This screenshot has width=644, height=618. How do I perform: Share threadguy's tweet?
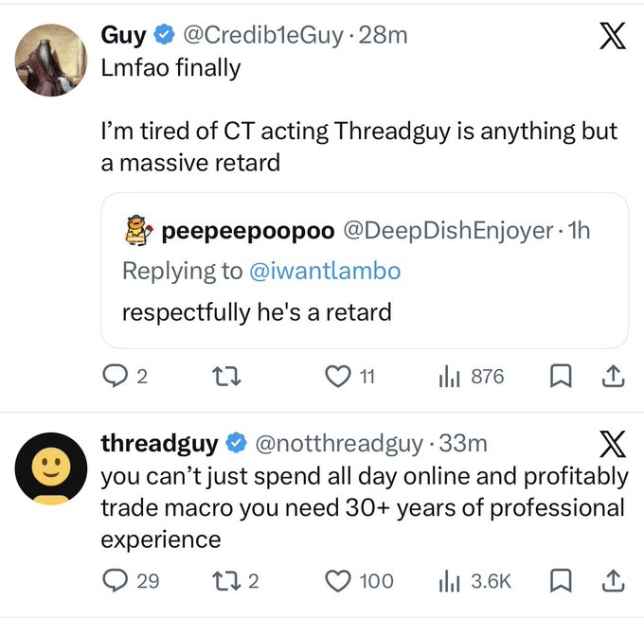point(613,579)
